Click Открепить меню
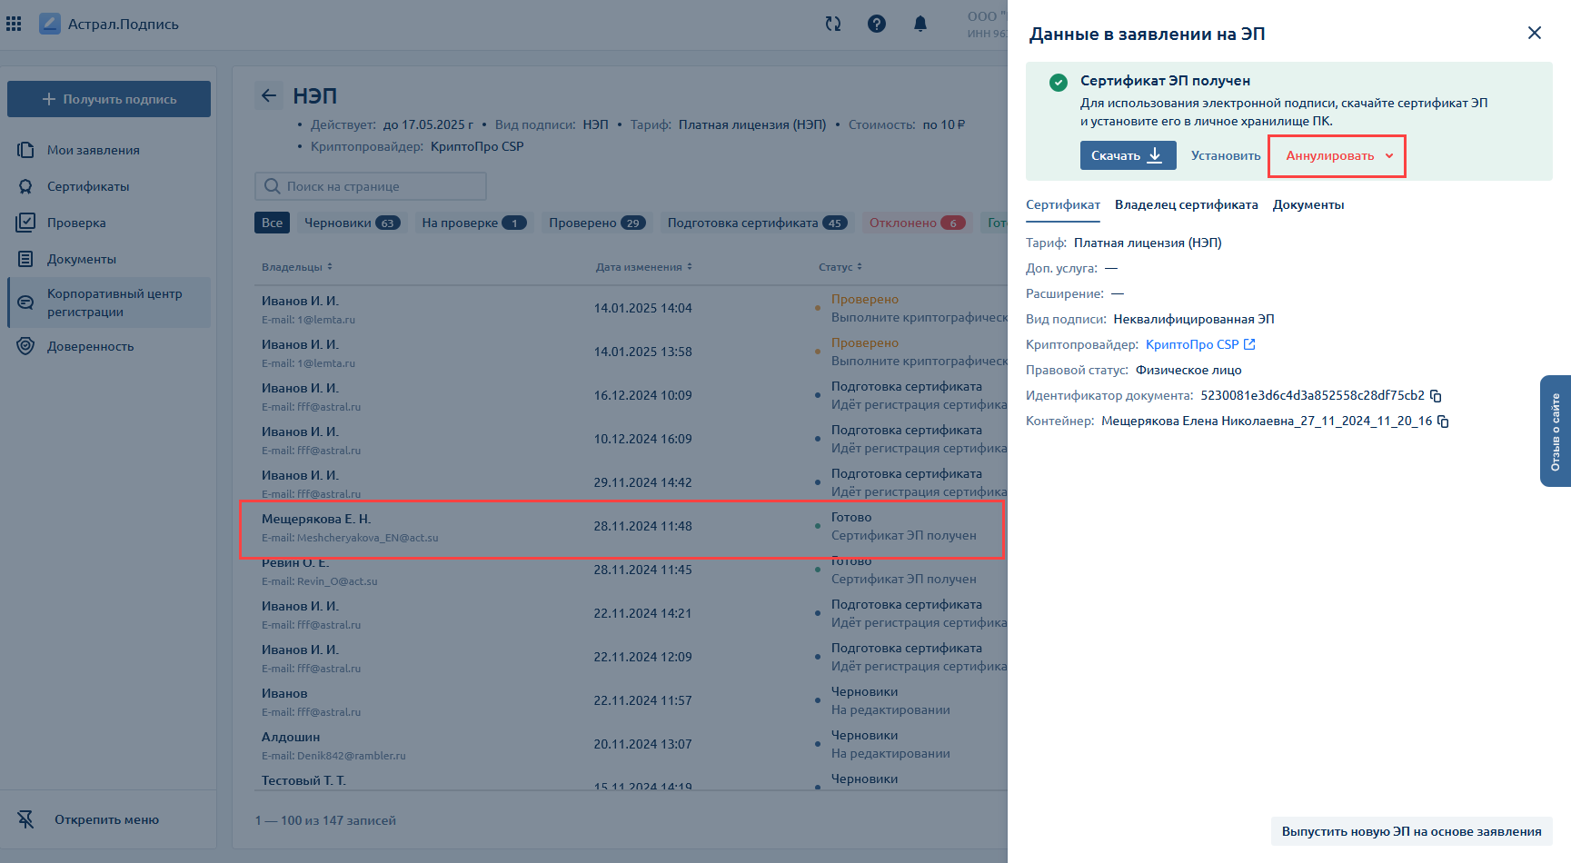The height and width of the screenshot is (863, 1571). (x=106, y=819)
